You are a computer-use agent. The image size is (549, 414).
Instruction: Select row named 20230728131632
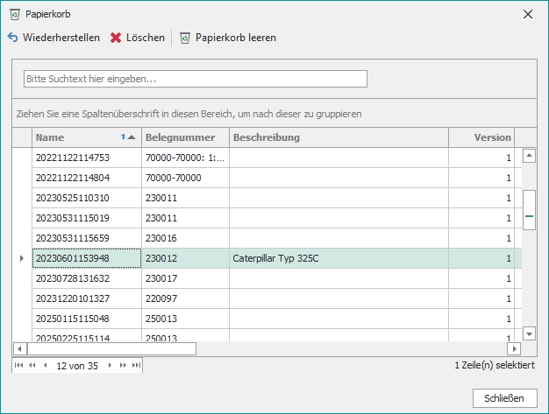tap(86, 278)
